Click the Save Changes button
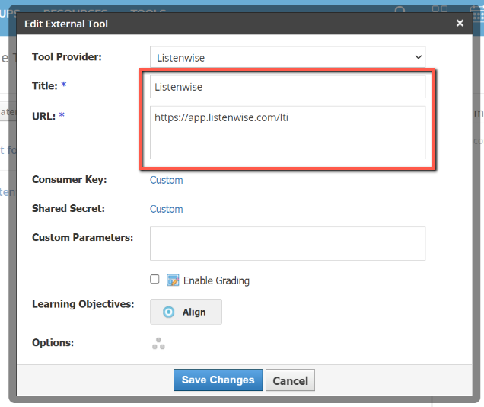The image size is (484, 407). (218, 380)
